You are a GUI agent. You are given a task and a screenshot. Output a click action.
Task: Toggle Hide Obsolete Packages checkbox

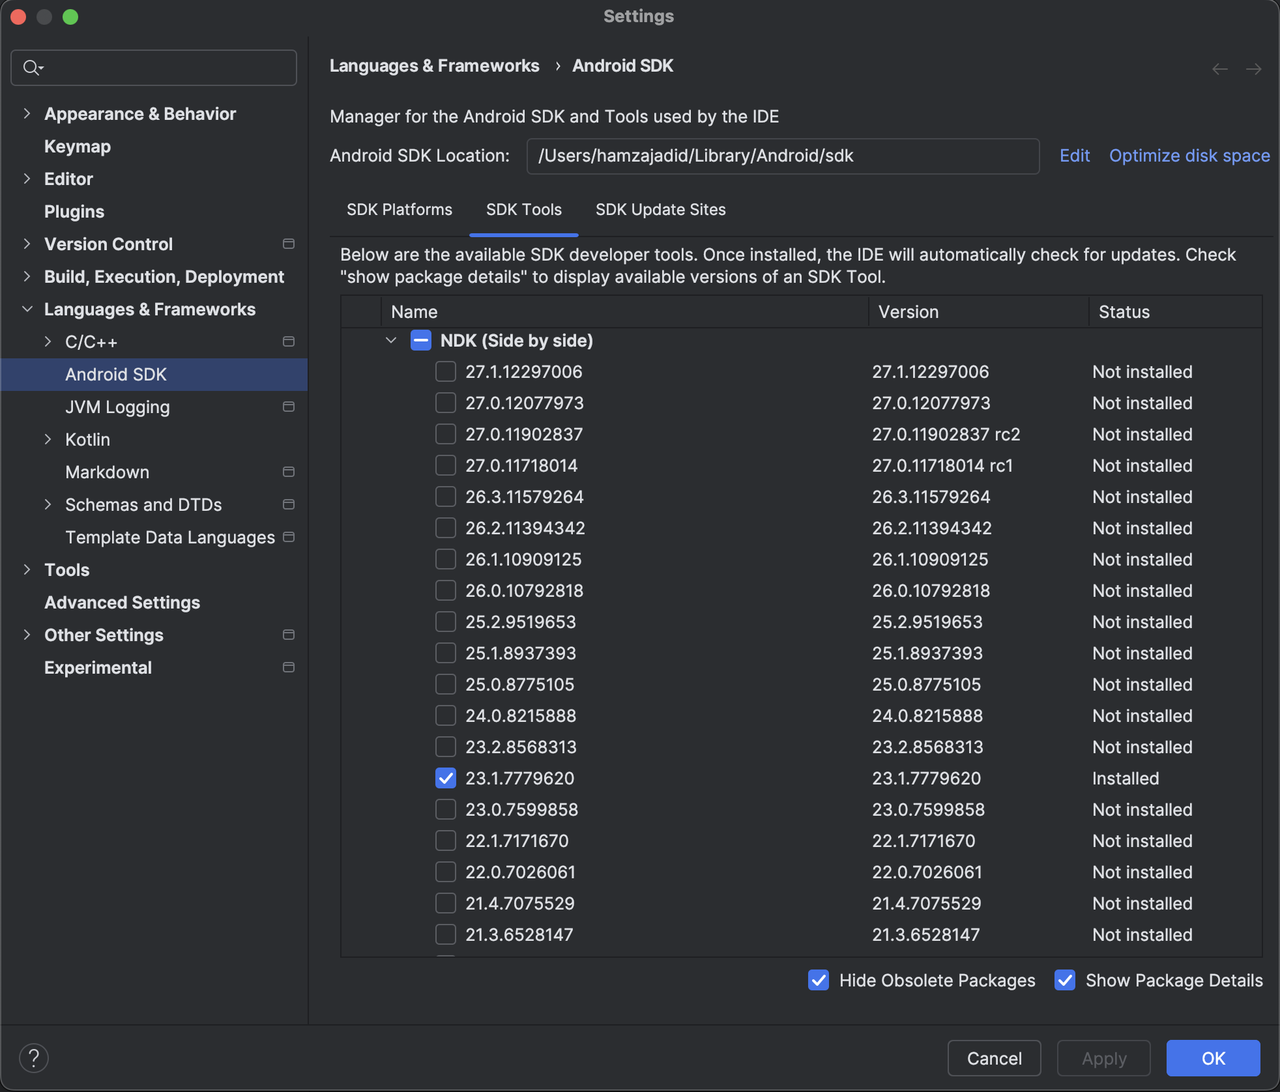click(819, 980)
